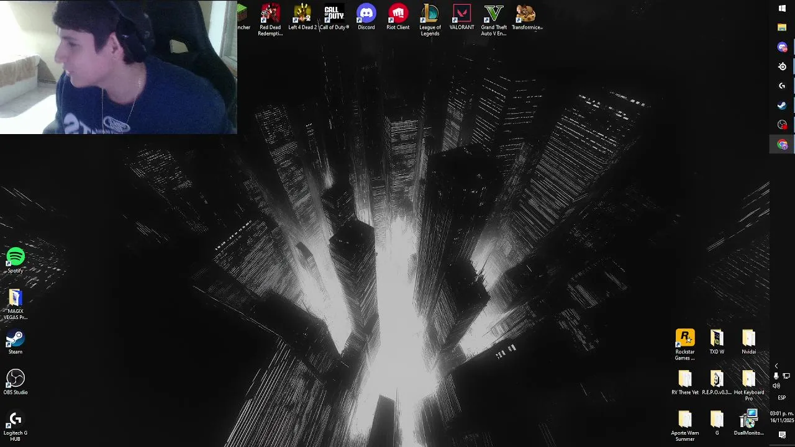The width and height of the screenshot is (795, 447).
Task: Launch Transformice desktop icon
Action: (527, 17)
